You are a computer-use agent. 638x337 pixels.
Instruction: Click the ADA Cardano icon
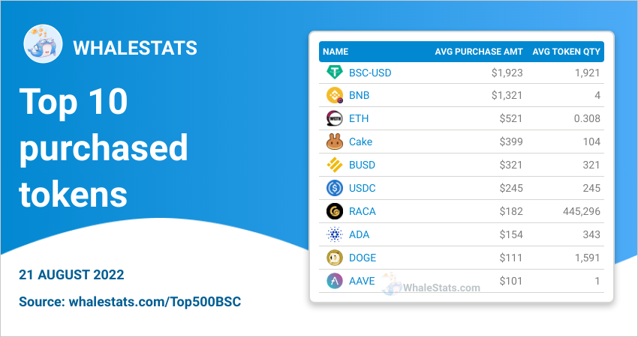335,234
